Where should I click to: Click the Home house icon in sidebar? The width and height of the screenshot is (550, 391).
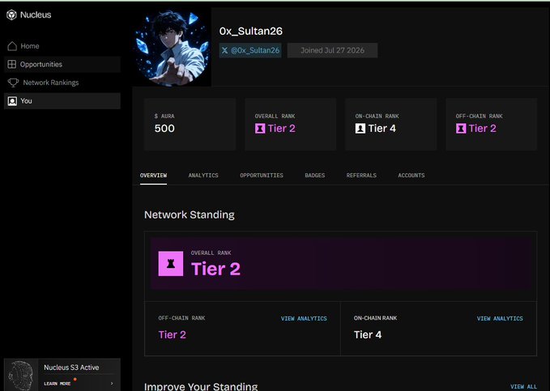tap(12, 46)
